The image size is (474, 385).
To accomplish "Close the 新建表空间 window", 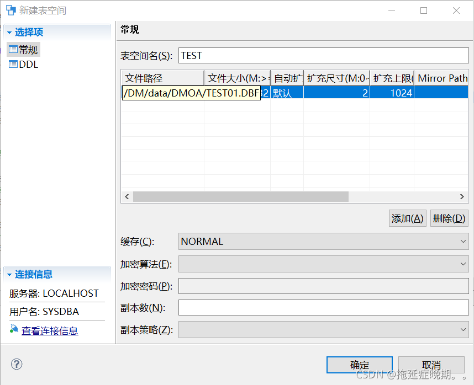I will click(x=456, y=10).
